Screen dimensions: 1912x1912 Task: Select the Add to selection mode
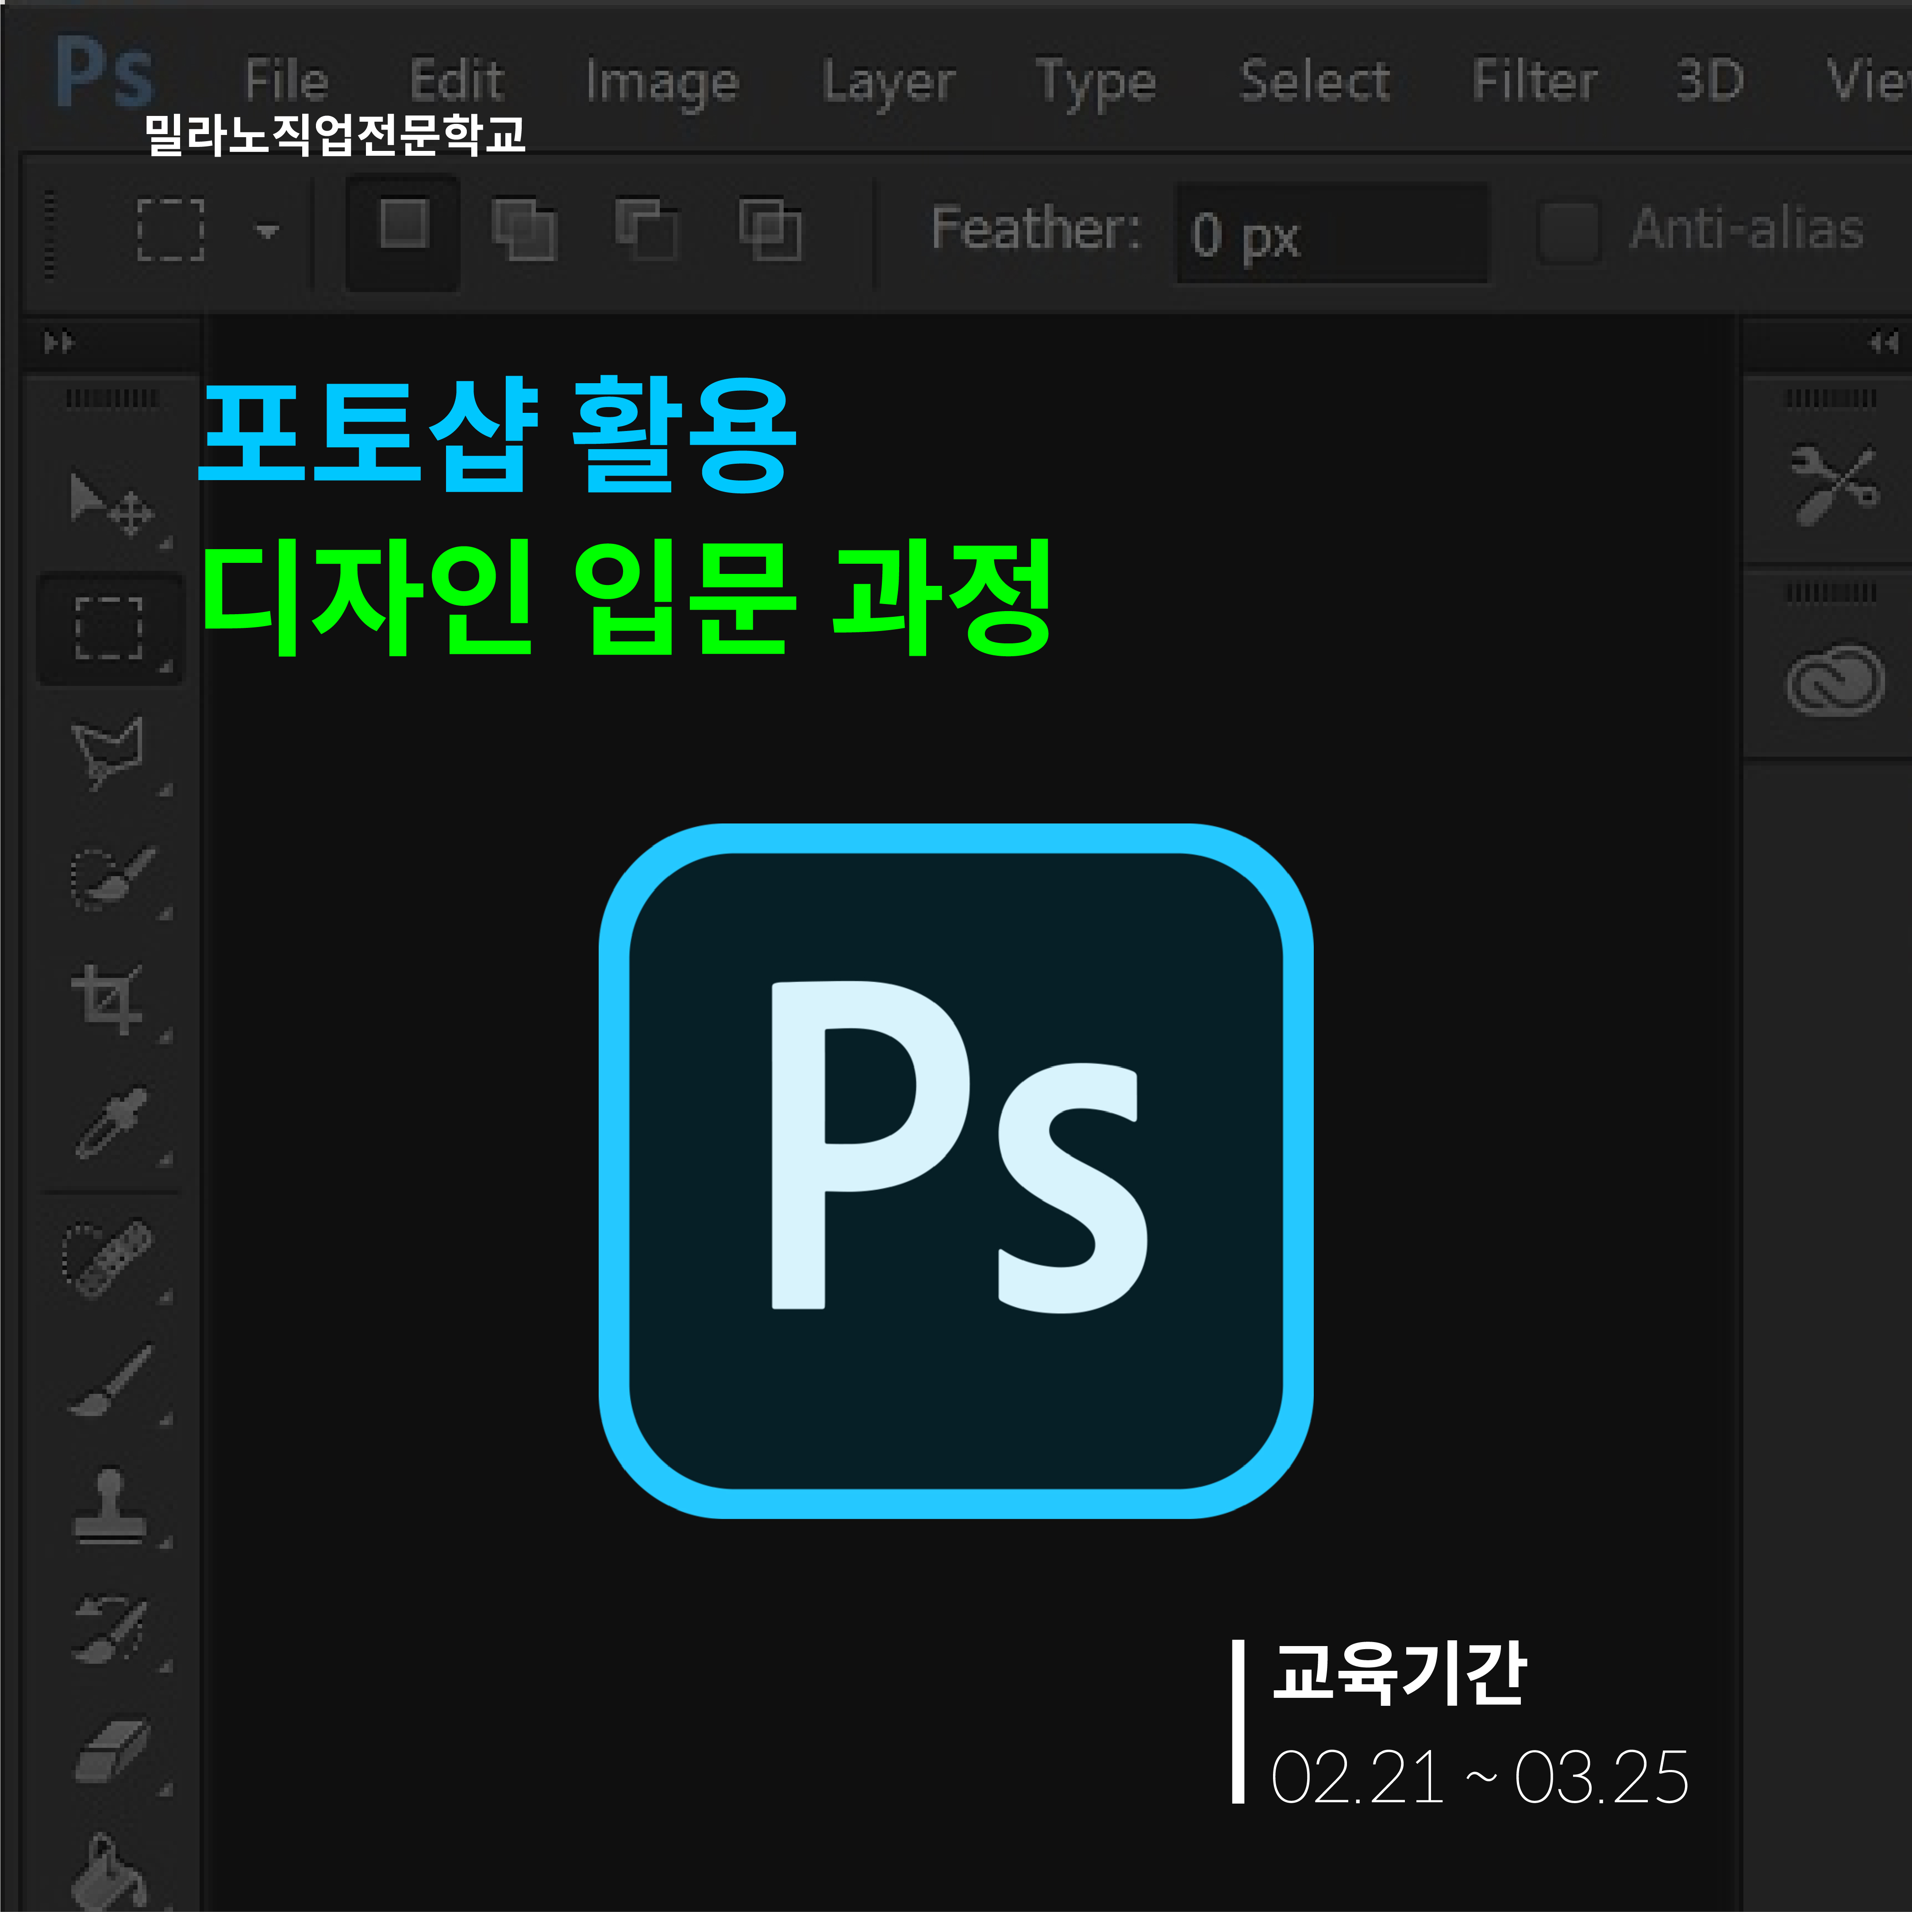(x=523, y=230)
